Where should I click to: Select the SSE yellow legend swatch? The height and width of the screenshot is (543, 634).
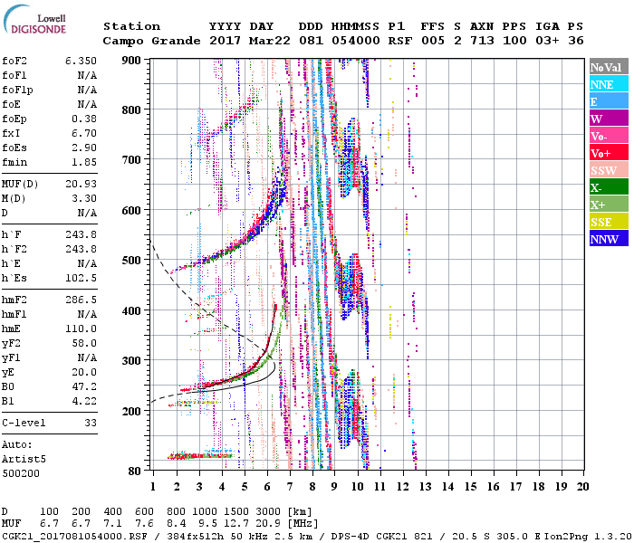tap(609, 222)
